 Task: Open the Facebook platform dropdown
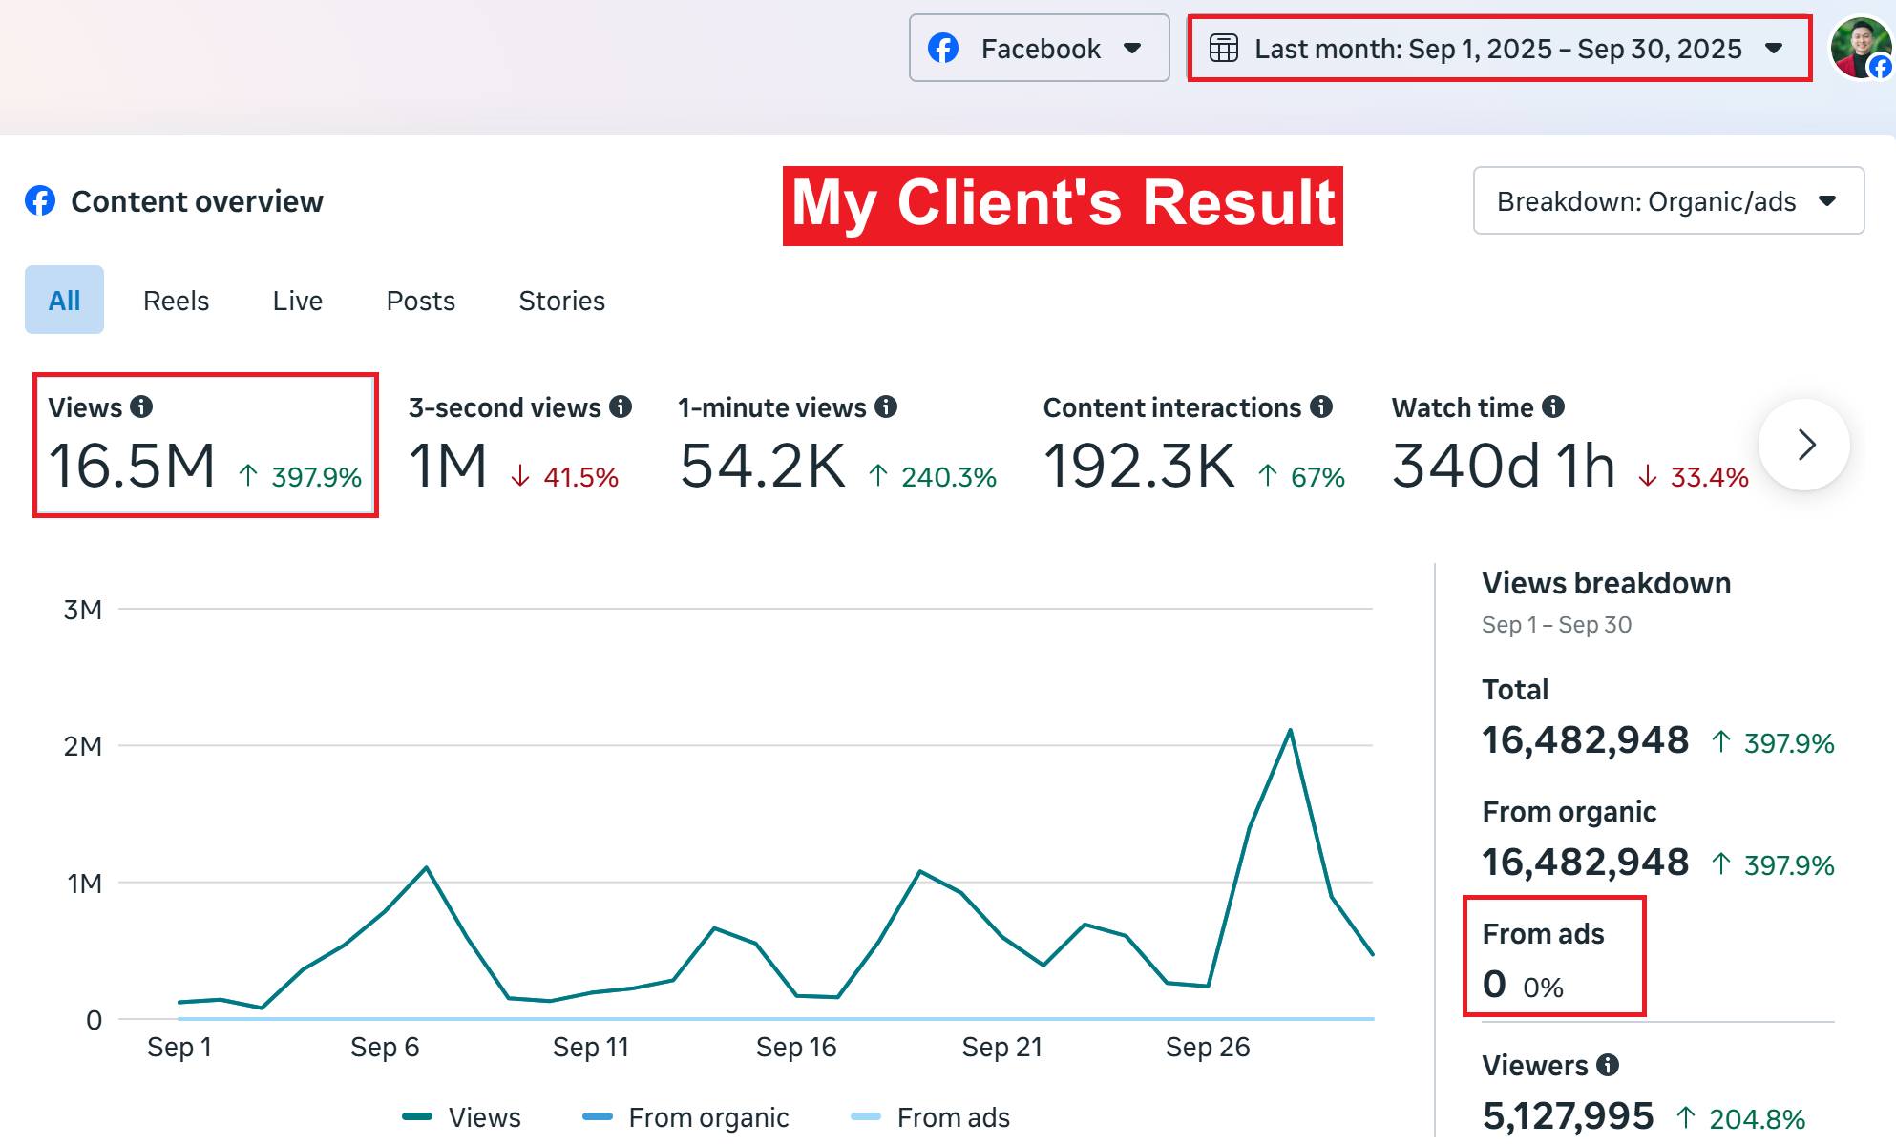(1039, 49)
